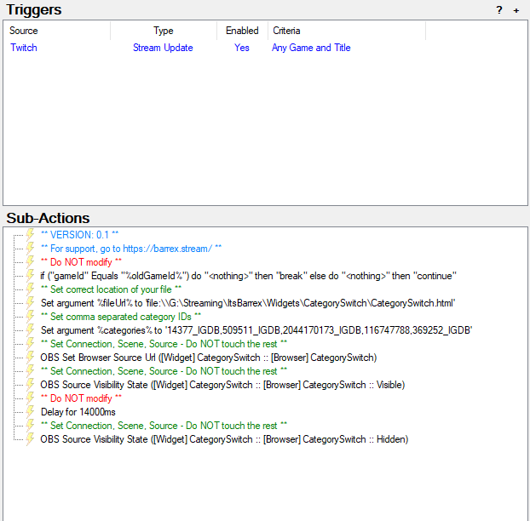Click the plus icon to add trigger
The width and height of the screenshot is (530, 521).
pyautogui.click(x=516, y=10)
